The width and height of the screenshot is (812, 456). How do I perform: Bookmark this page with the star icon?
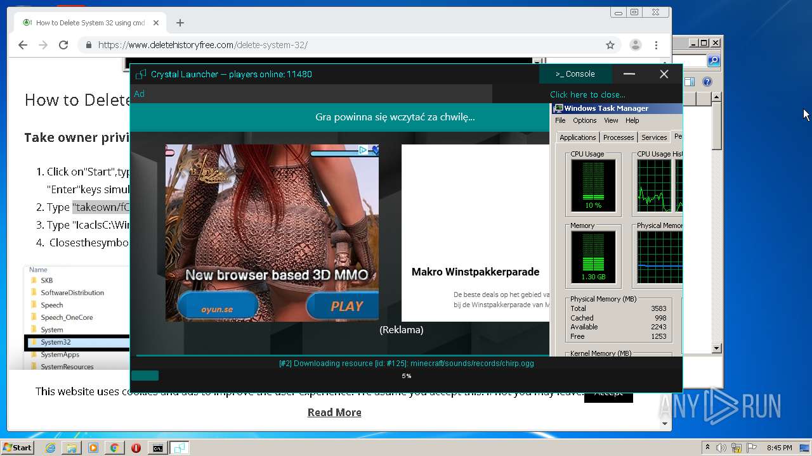click(x=610, y=45)
